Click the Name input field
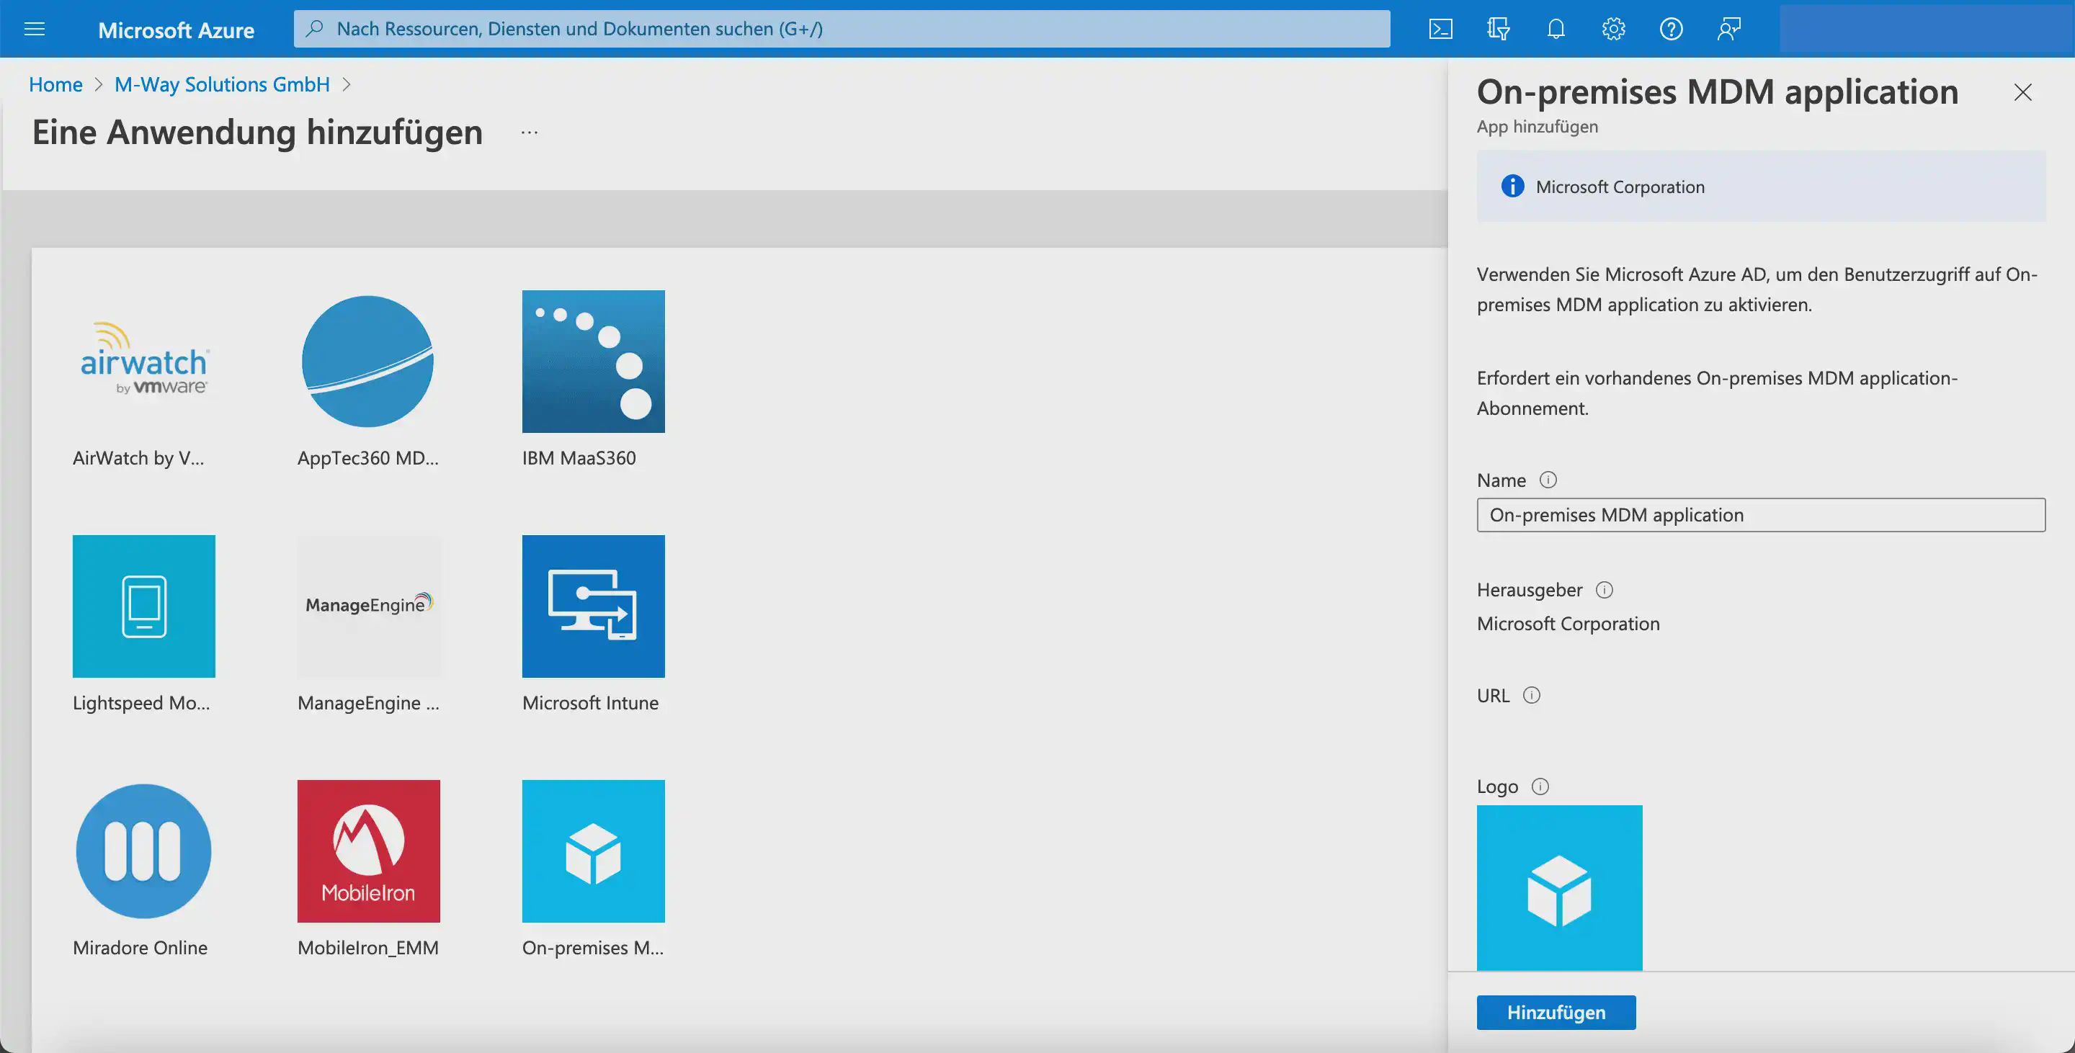This screenshot has height=1053, width=2075. coord(1761,515)
